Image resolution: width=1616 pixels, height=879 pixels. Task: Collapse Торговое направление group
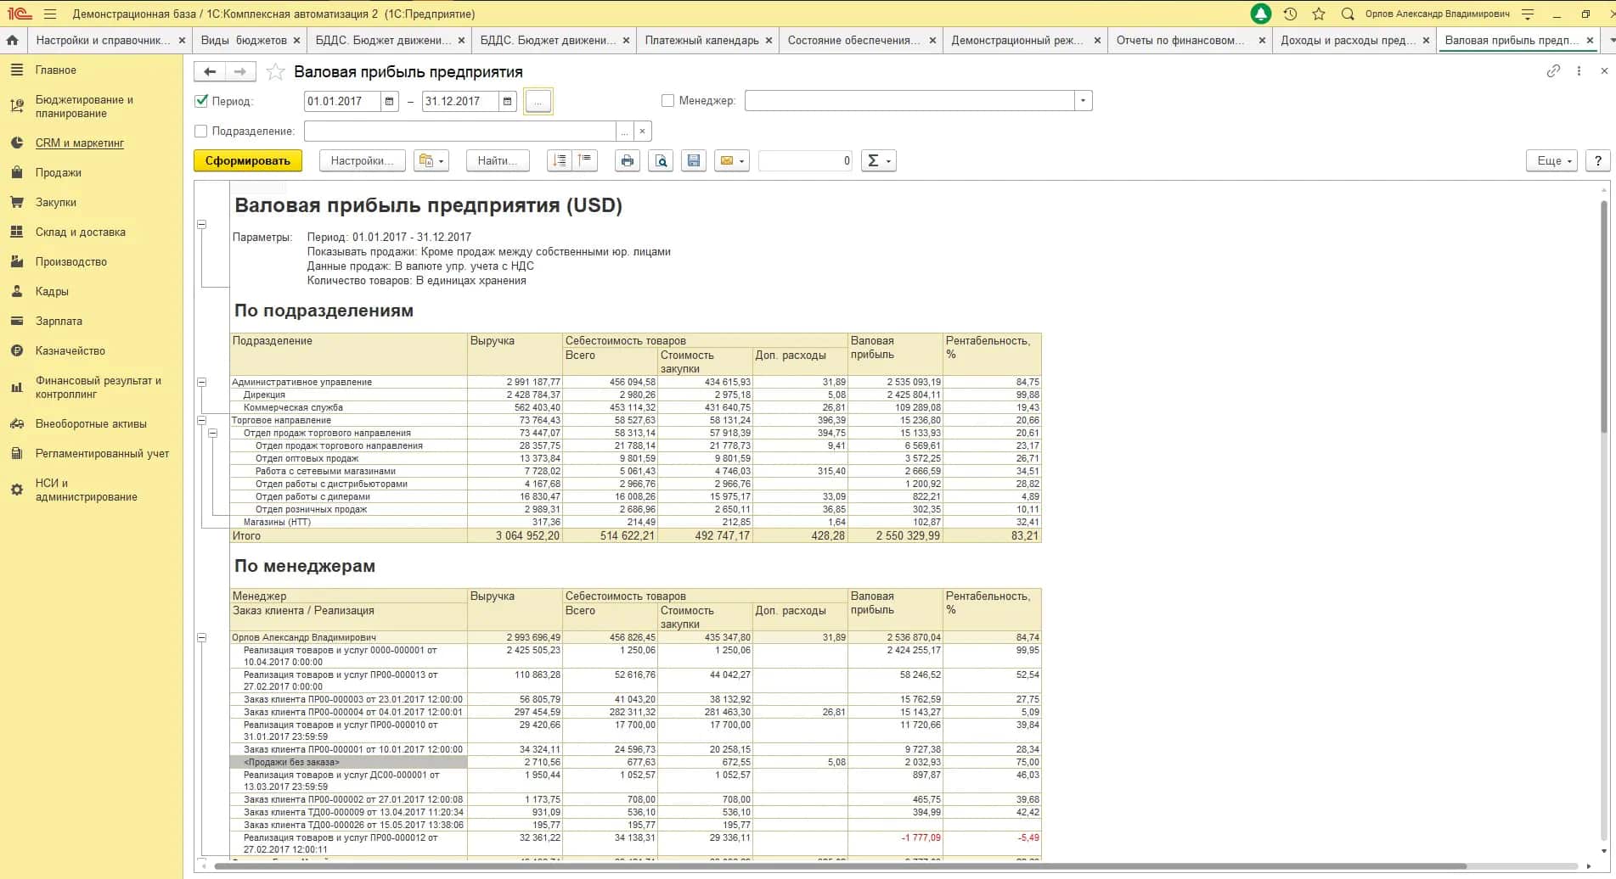(202, 420)
